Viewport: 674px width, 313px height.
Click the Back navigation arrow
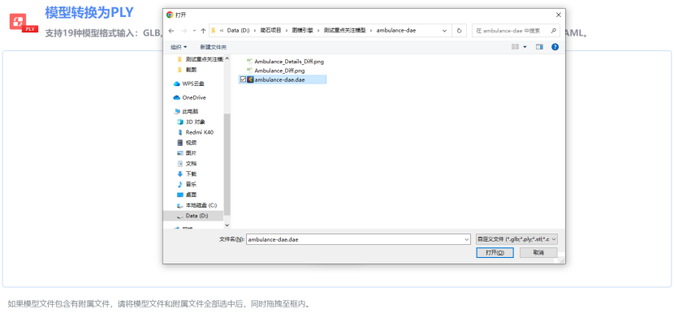(x=171, y=31)
